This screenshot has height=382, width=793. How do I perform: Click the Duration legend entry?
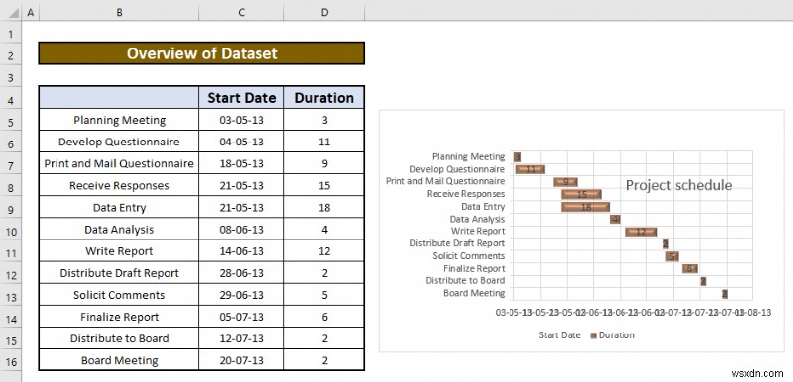pyautogui.click(x=613, y=335)
